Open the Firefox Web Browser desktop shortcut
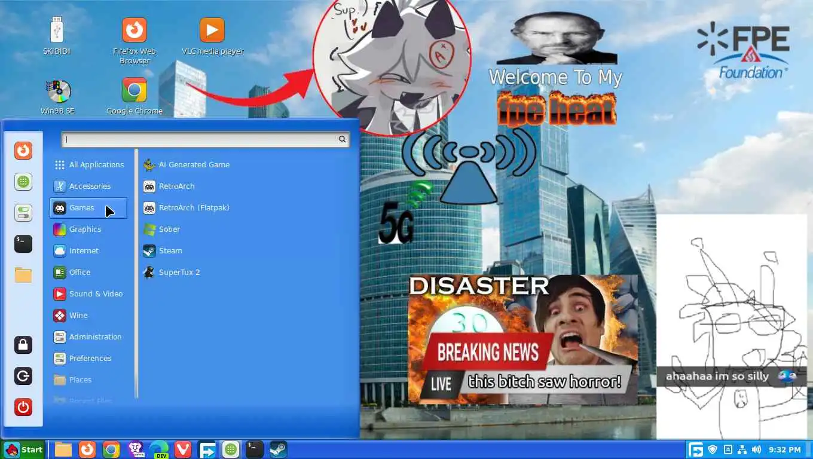Screen dimensions: 813x459 [135, 41]
